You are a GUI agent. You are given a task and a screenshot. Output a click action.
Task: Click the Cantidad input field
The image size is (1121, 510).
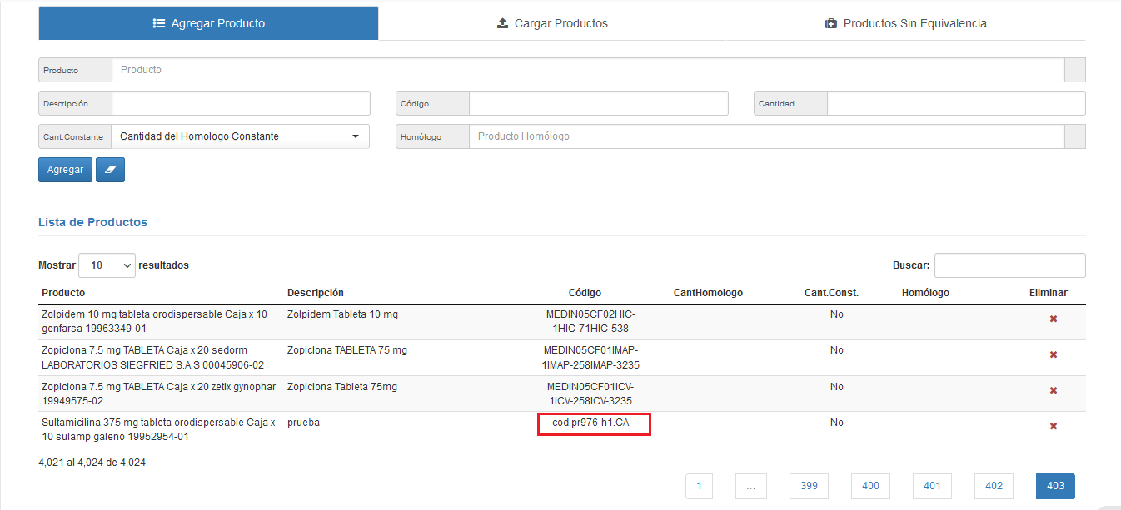click(x=956, y=103)
